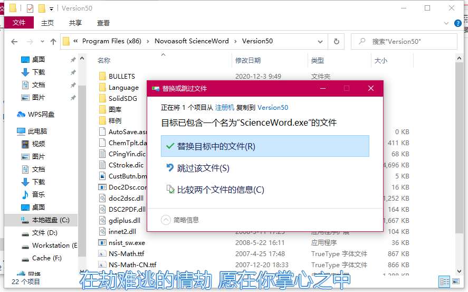Image resolution: width=468 pixels, height=292 pixels.
Task: Refresh the current folder
Action: click(337, 42)
